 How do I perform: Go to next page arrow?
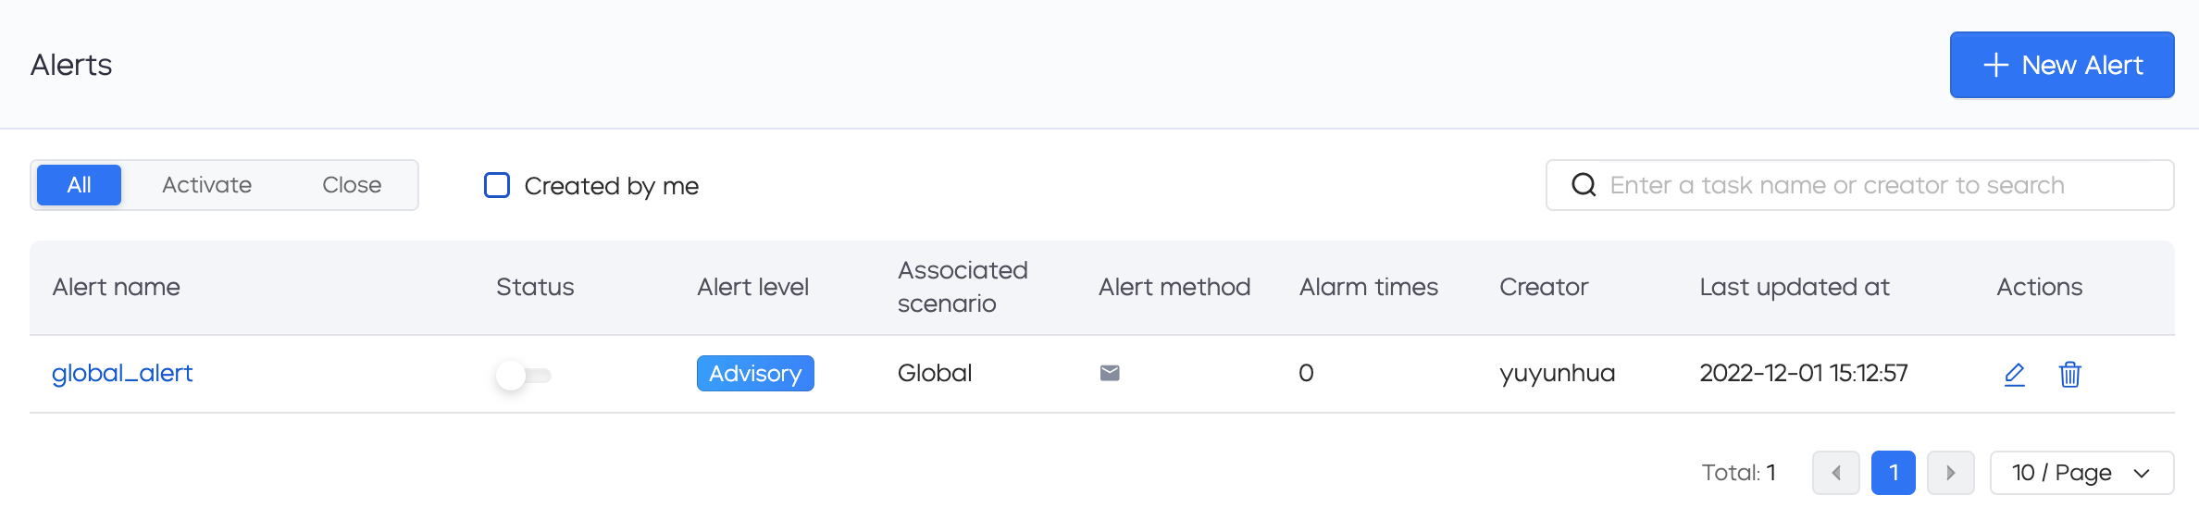click(1951, 473)
